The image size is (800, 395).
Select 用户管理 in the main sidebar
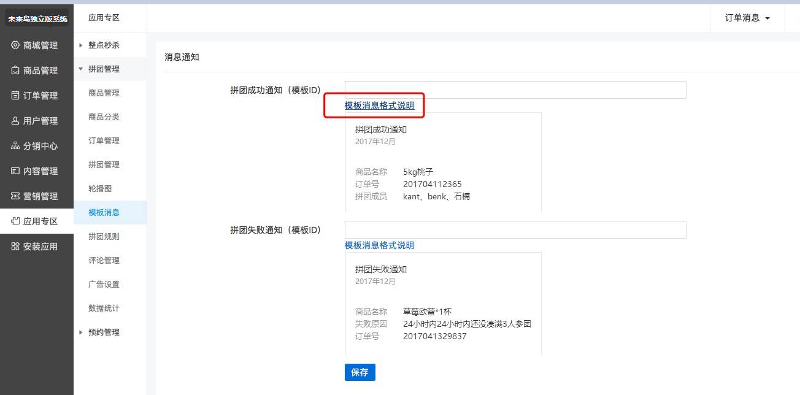pos(37,121)
